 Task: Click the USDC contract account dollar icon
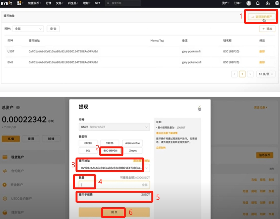point(5,198)
